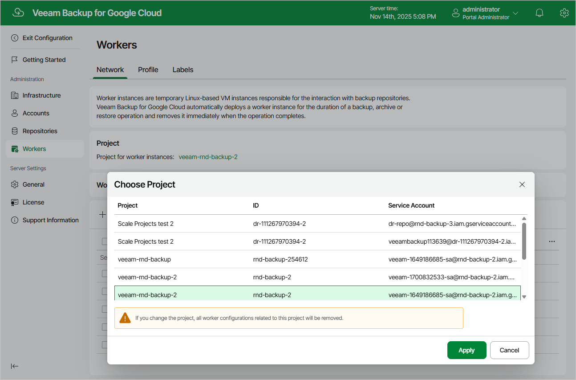576x380 pixels.
Task: Click the server time display
Action: [x=403, y=12]
